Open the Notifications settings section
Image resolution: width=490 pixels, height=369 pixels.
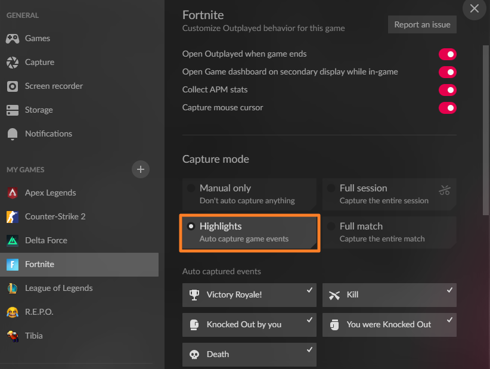(79, 134)
